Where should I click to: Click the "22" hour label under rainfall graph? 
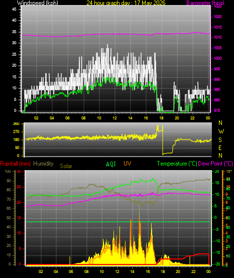pyautogui.click(x=193, y=271)
